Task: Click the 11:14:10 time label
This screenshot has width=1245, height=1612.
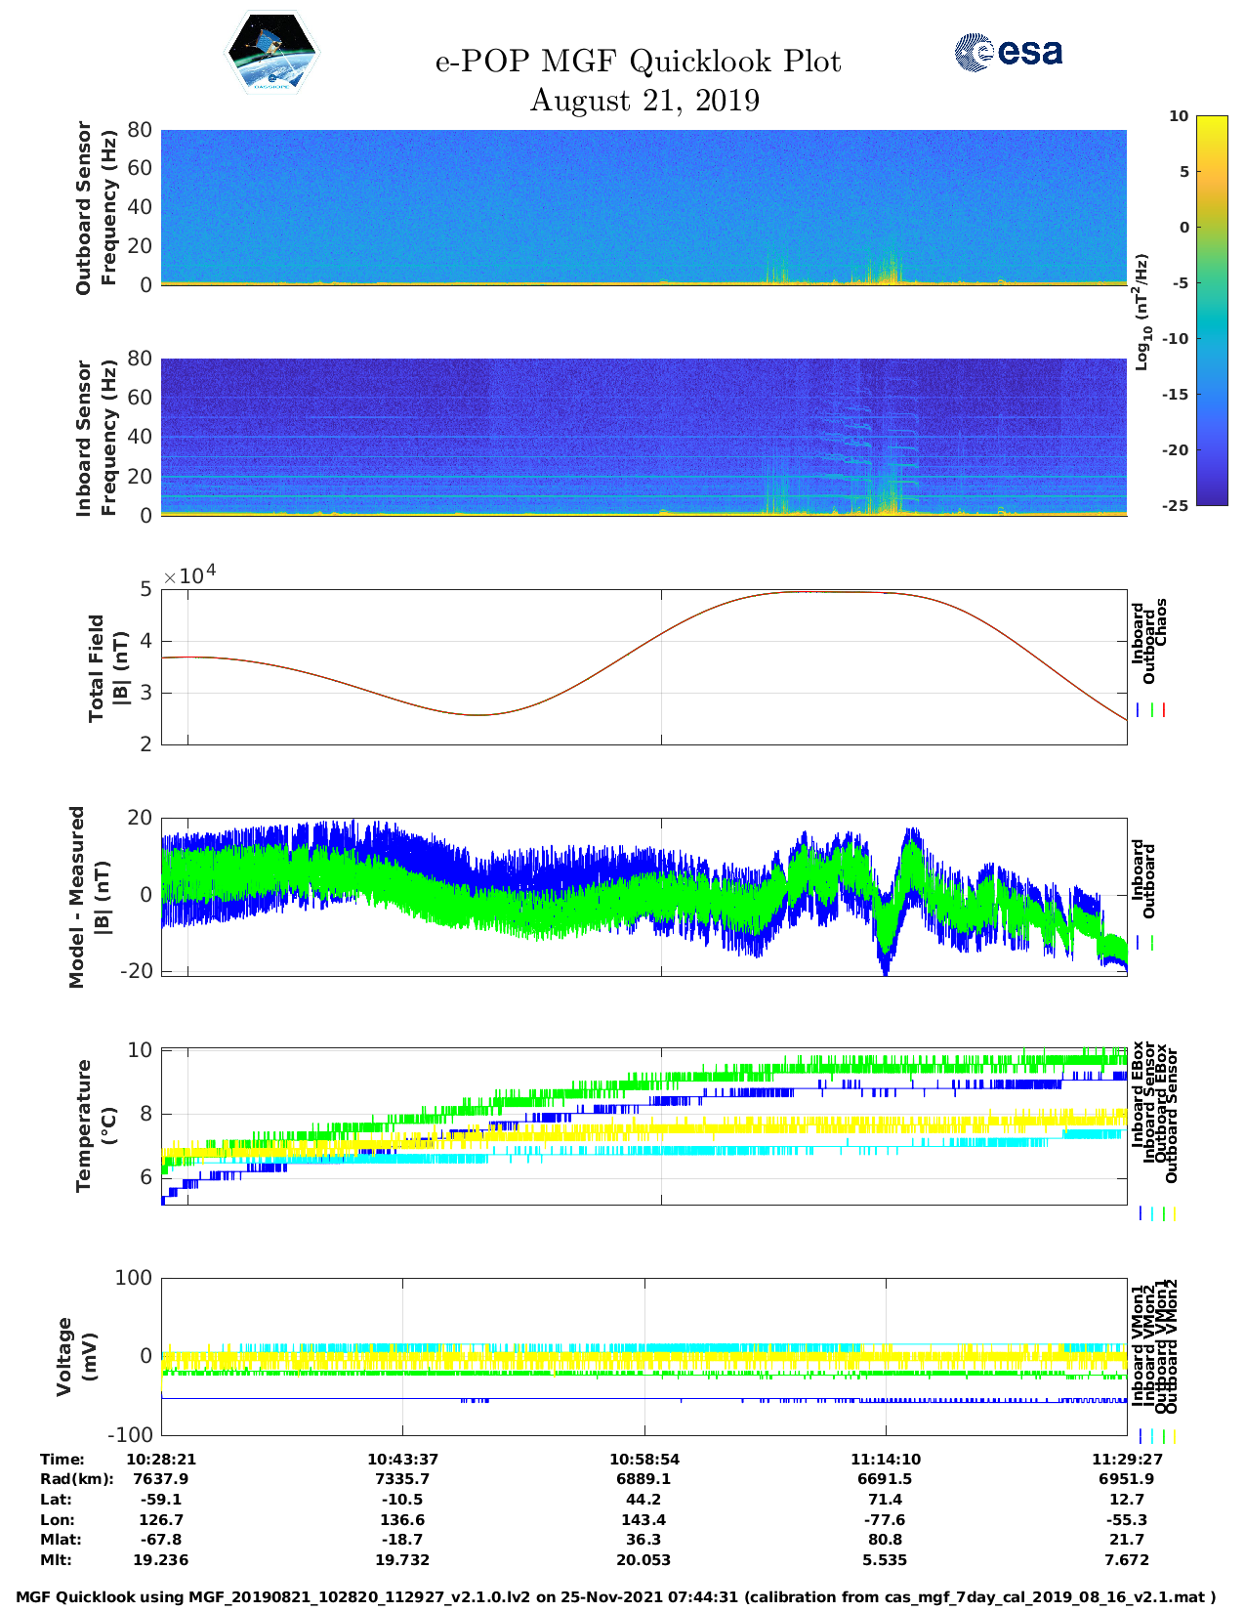Action: tap(885, 1459)
